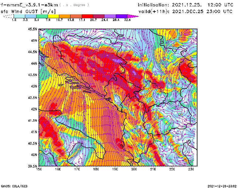Screen dimensions: 243x188
Task: Click the legend value 17.1
Action: pos(82,20)
